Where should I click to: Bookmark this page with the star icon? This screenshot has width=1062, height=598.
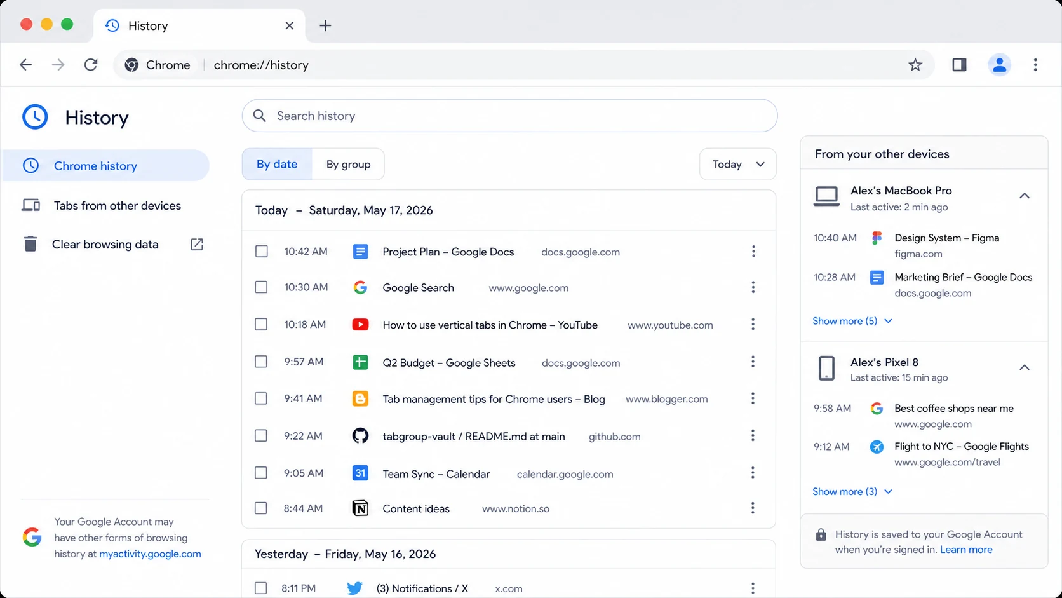coord(915,65)
